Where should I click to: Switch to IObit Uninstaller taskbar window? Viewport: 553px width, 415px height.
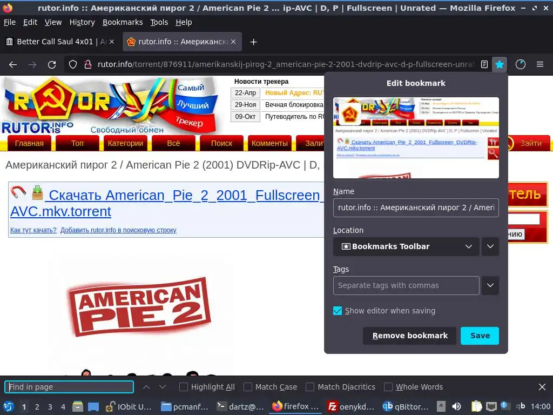pos(129,407)
